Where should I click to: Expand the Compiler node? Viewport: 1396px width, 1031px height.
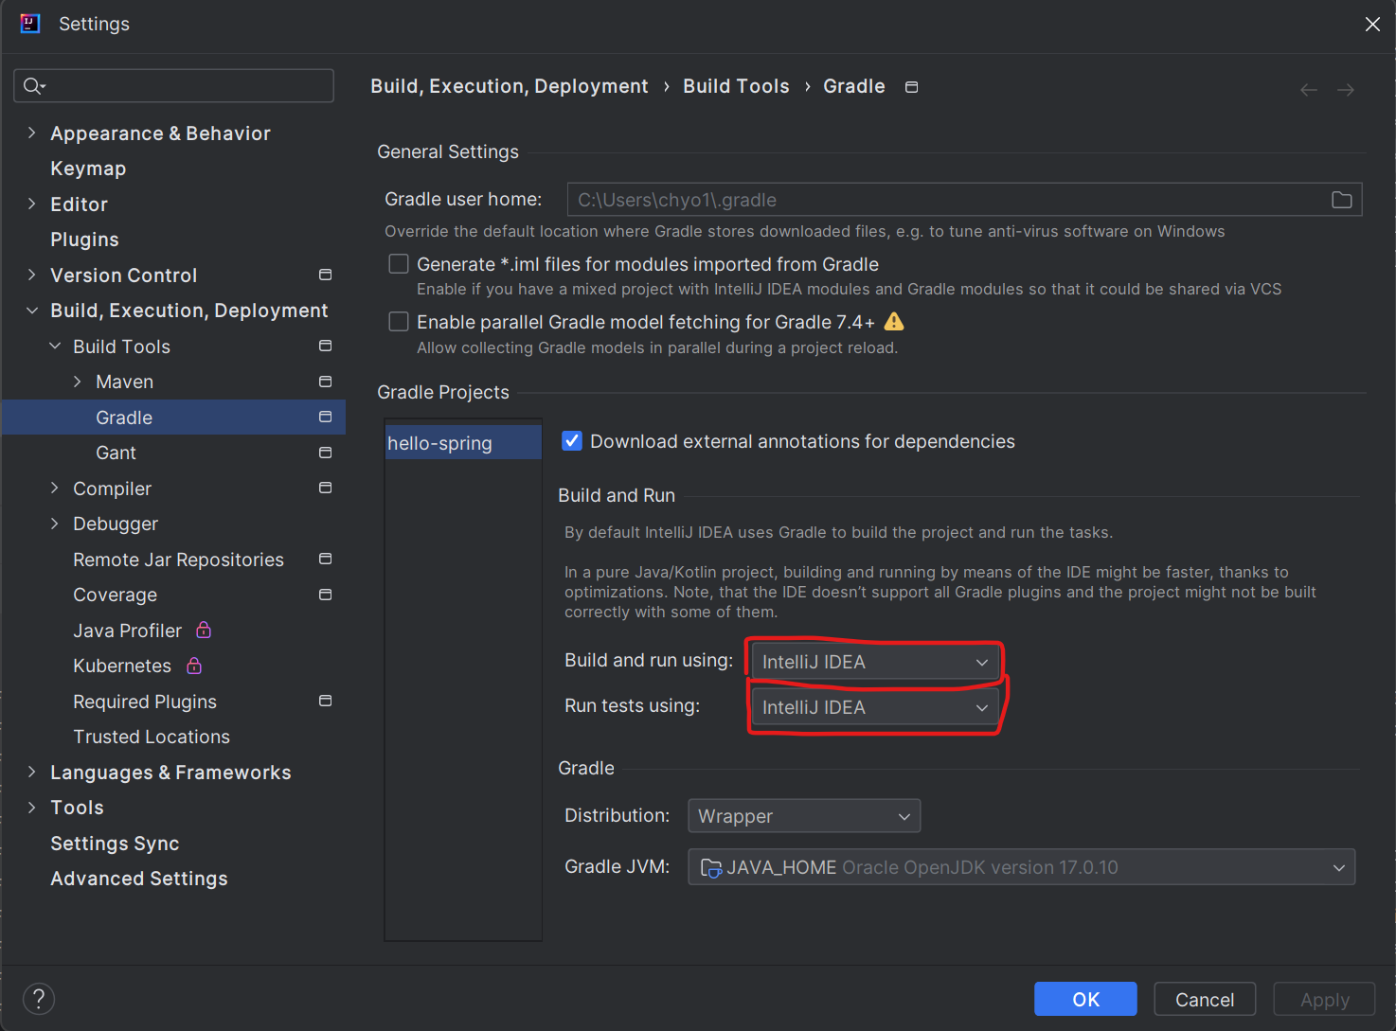click(x=55, y=488)
